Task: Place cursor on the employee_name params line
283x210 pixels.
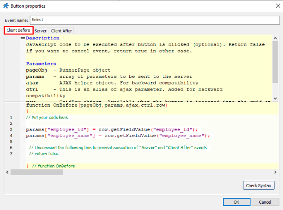Action: pos(118,135)
